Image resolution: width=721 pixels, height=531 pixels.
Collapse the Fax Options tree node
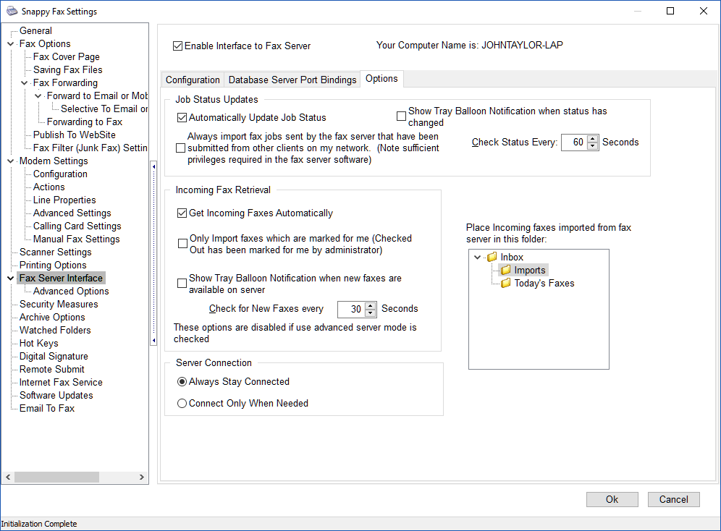[x=10, y=44]
